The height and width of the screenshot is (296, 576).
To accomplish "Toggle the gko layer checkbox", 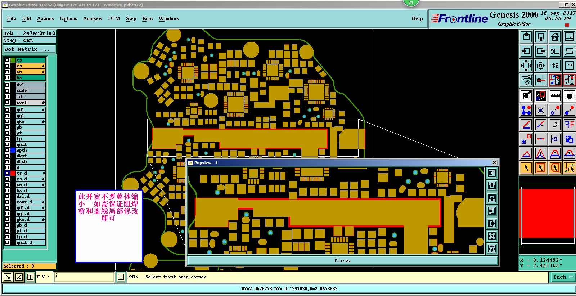I will pyautogui.click(x=7, y=121).
